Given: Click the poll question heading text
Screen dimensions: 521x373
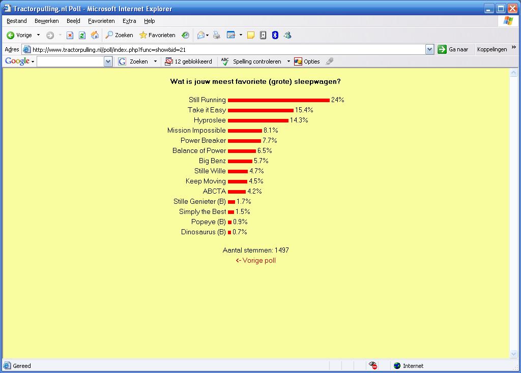Looking at the screenshot, I should point(255,82).
